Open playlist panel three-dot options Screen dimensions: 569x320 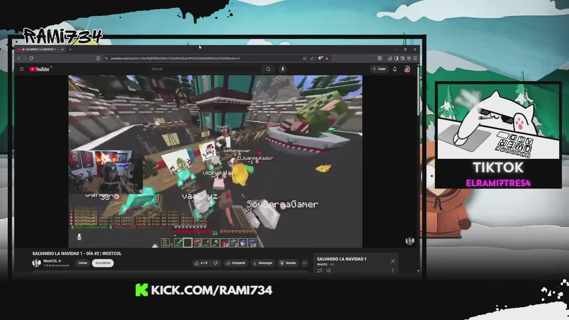[x=393, y=271]
